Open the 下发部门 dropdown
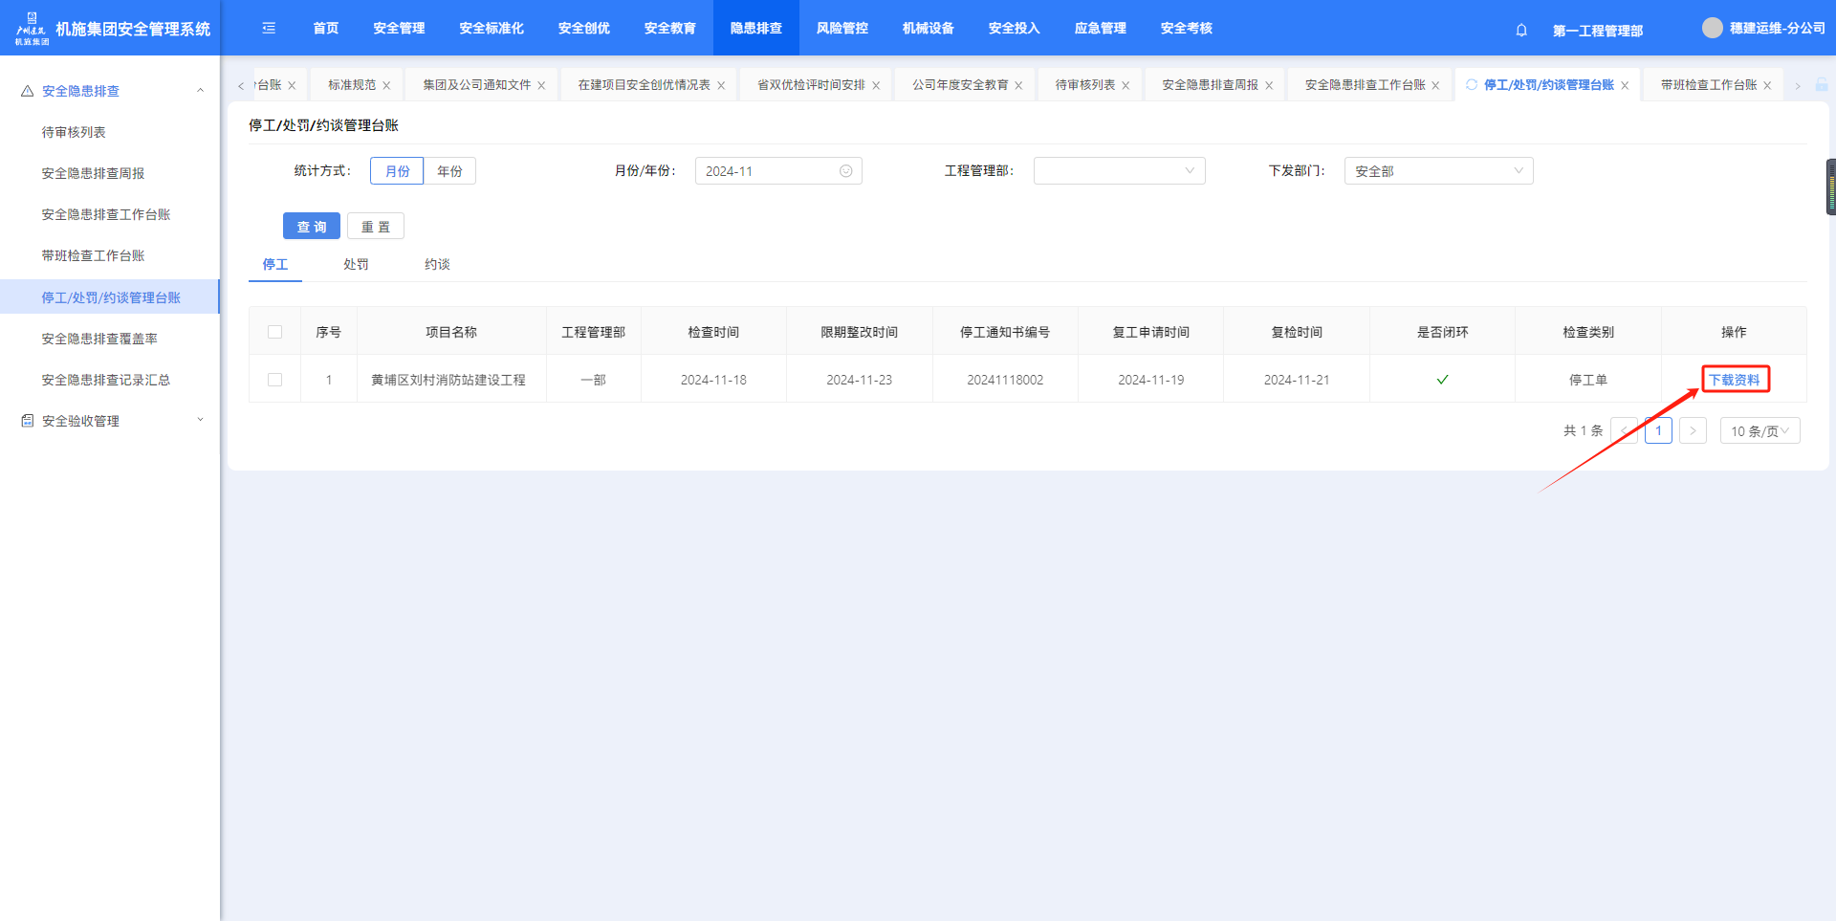1836x921 pixels. click(1438, 171)
